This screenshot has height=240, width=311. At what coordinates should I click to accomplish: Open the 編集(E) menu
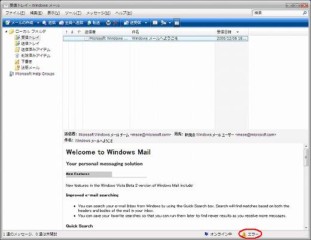coord(36,13)
